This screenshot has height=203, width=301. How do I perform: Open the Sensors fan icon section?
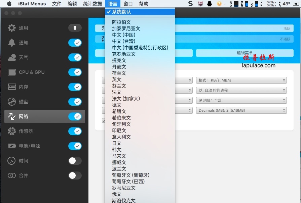point(12,131)
